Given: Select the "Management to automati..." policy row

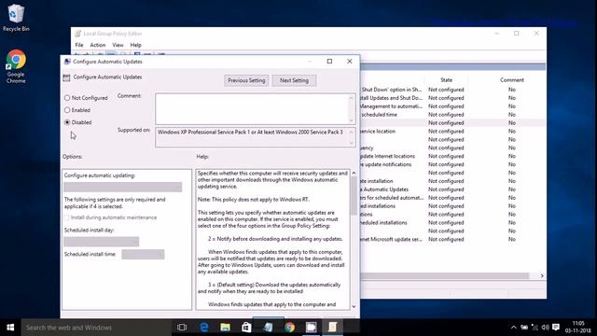Looking at the screenshot, I should click(x=452, y=106).
